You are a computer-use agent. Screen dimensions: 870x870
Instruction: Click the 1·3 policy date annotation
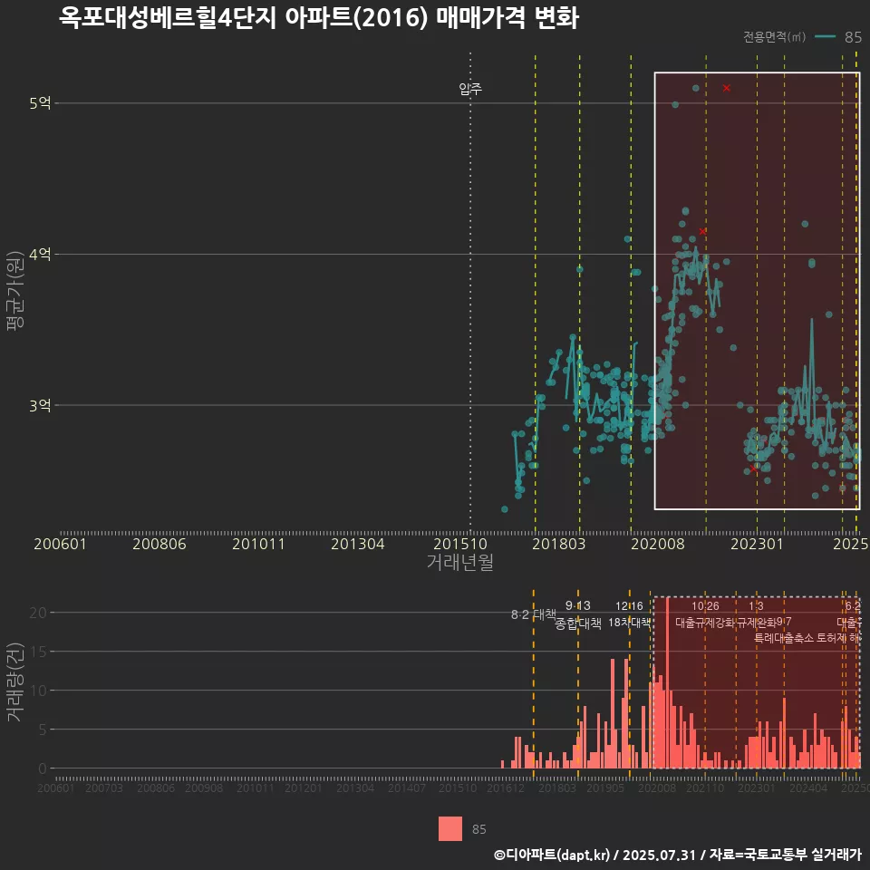tap(756, 606)
